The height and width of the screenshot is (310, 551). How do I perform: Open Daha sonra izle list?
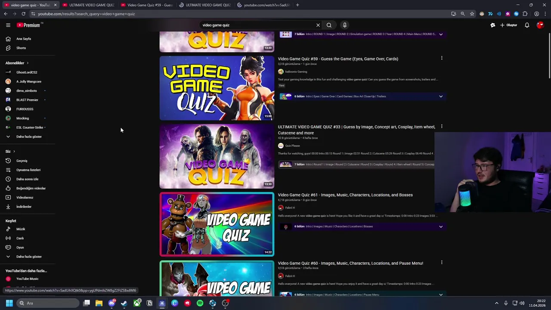[28, 179]
